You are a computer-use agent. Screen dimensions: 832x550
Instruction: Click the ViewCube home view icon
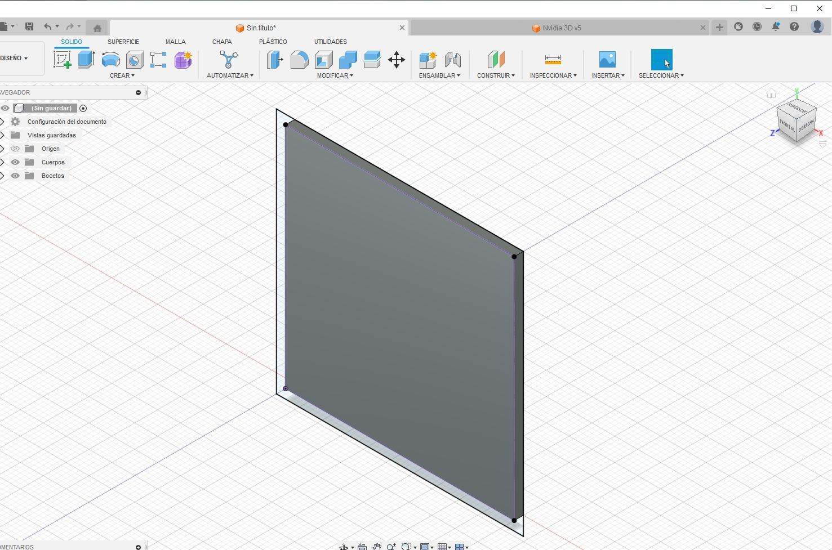[771, 94]
